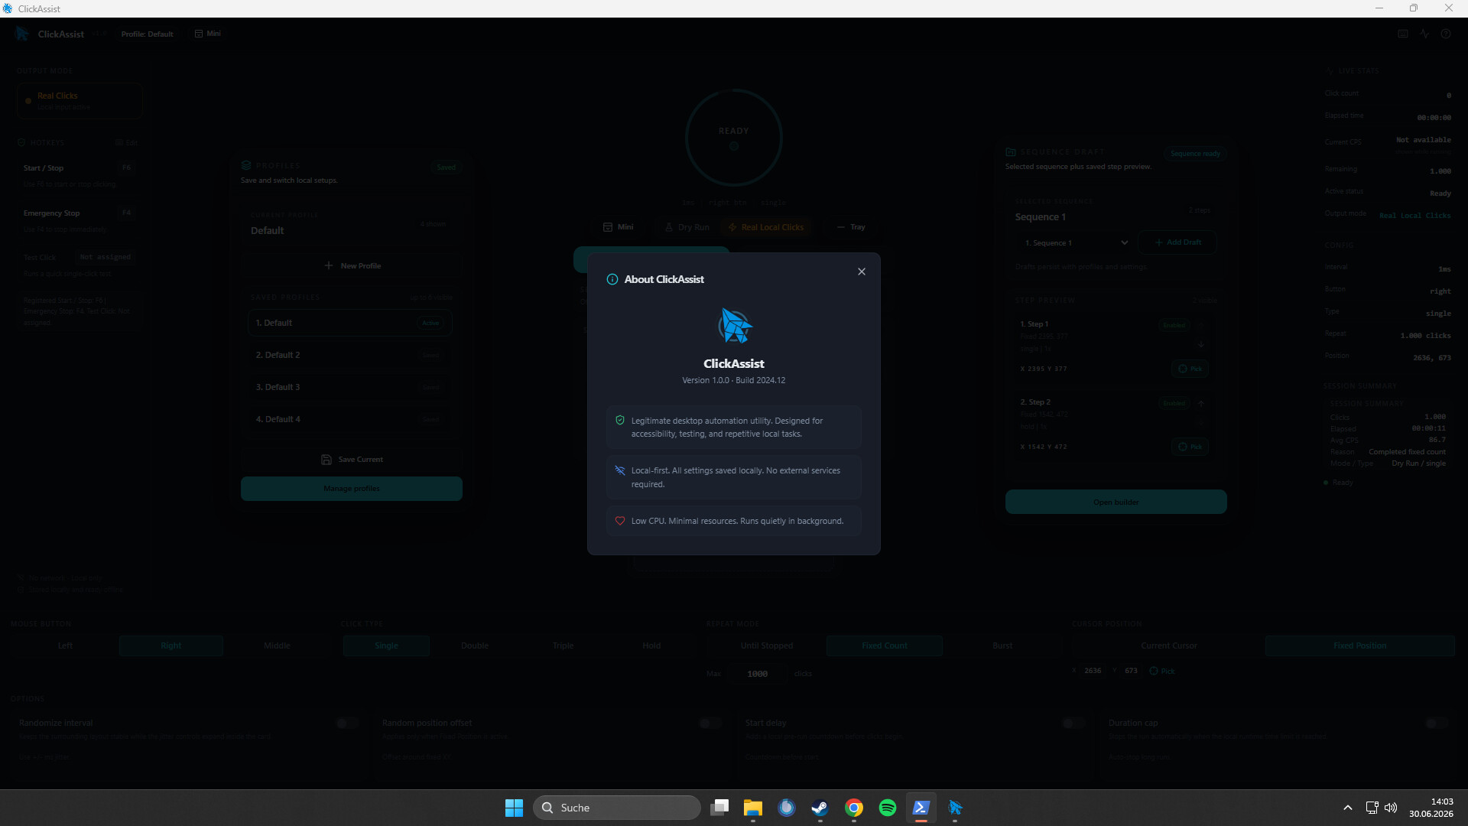Click the Live Stats pulse icon
The height and width of the screenshot is (826, 1468).
pyautogui.click(x=1330, y=70)
